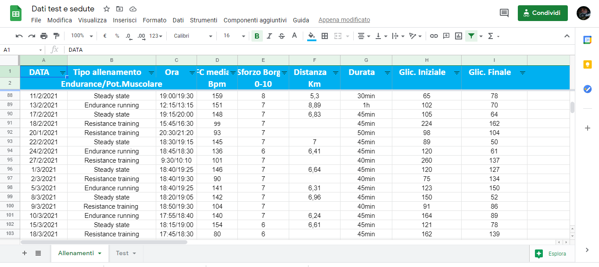Screen dimensions: 599x267
Task: Click the Esplora button
Action: 551,253
